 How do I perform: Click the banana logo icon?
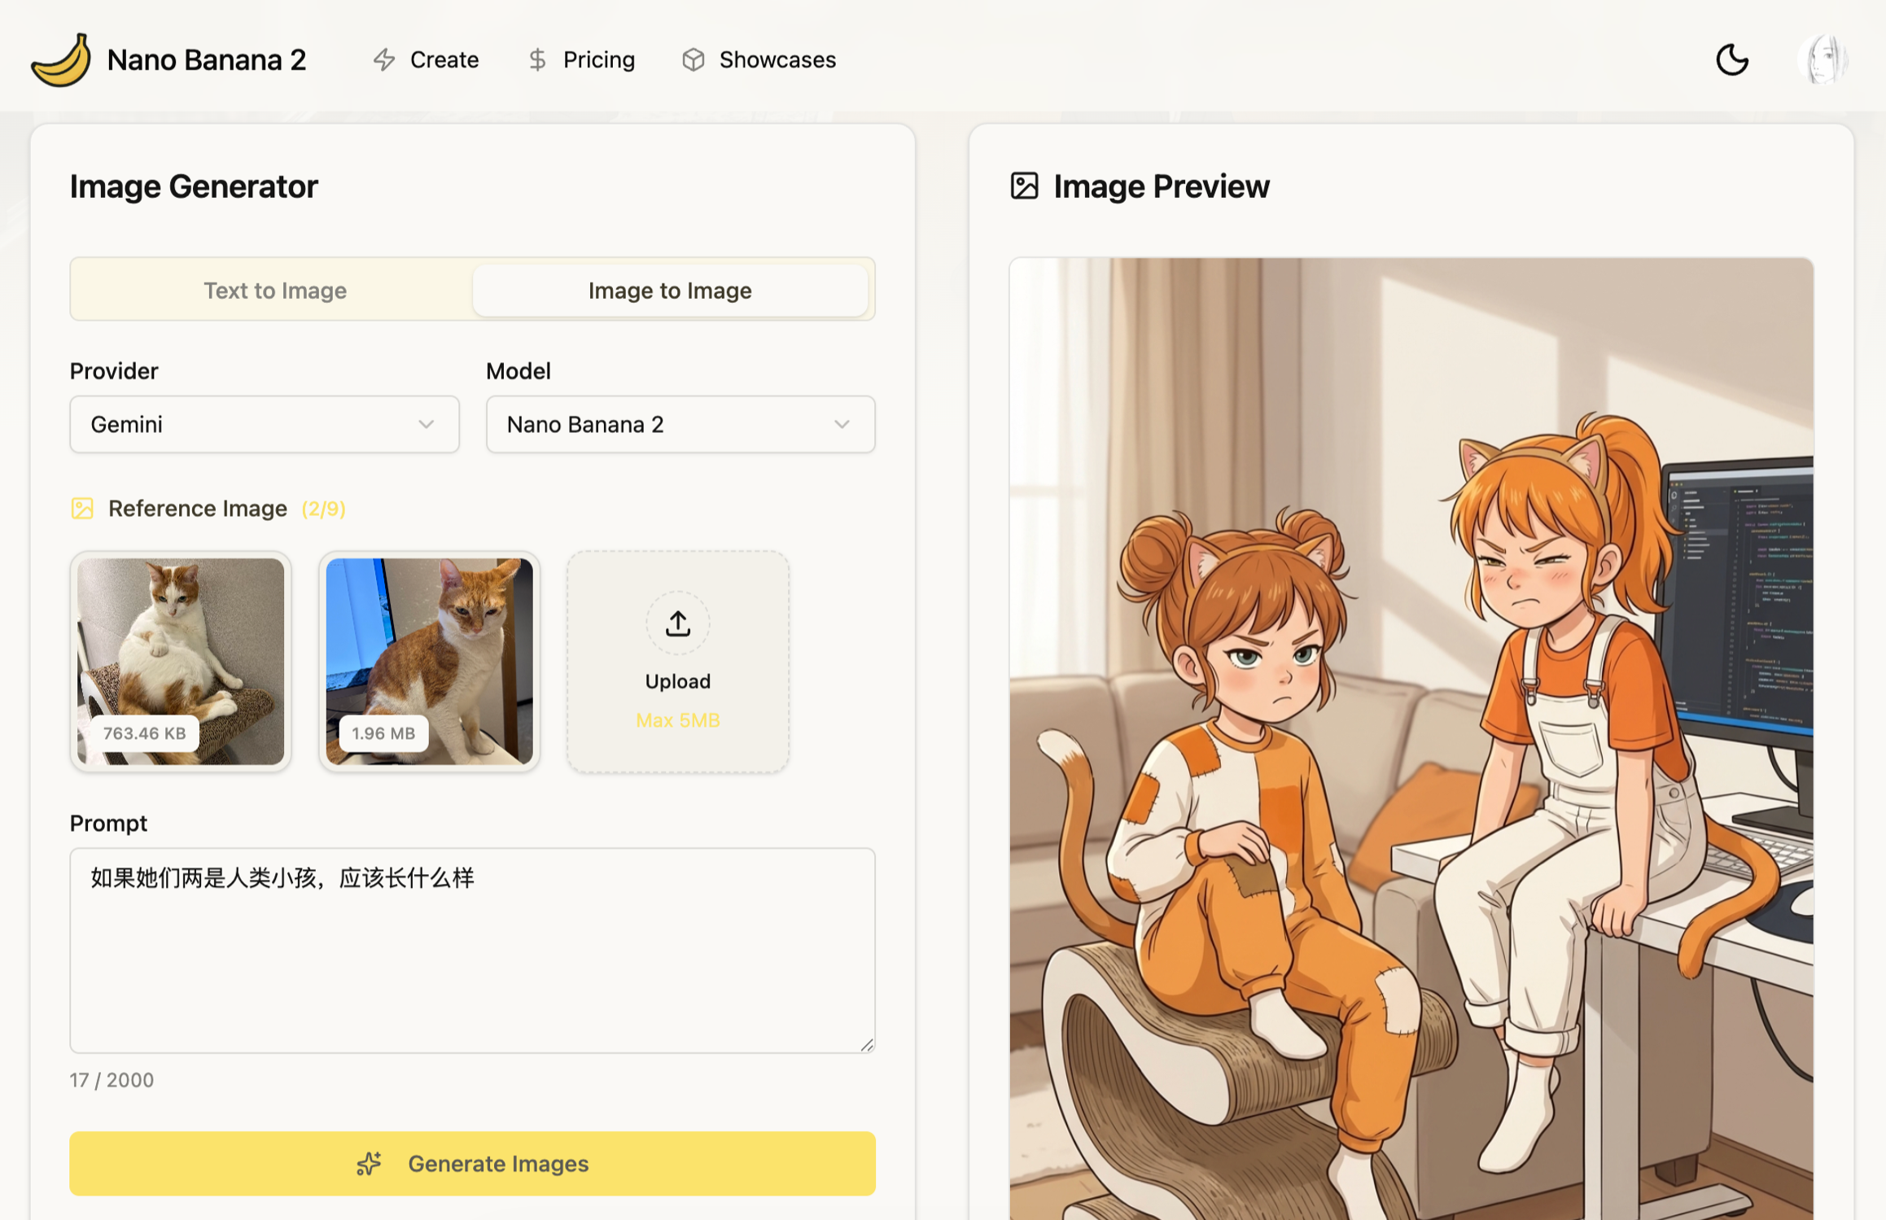point(61,59)
